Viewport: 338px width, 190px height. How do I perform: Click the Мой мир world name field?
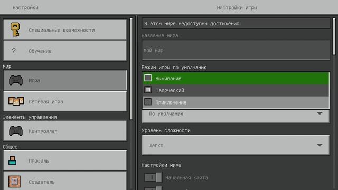tap(236, 50)
